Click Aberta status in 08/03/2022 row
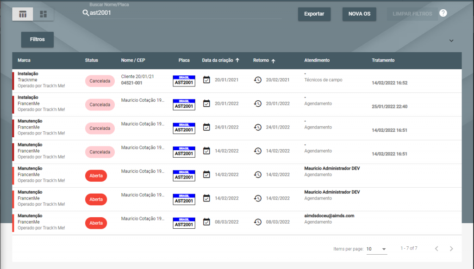Image resolution: width=474 pixels, height=269 pixels. click(x=96, y=223)
